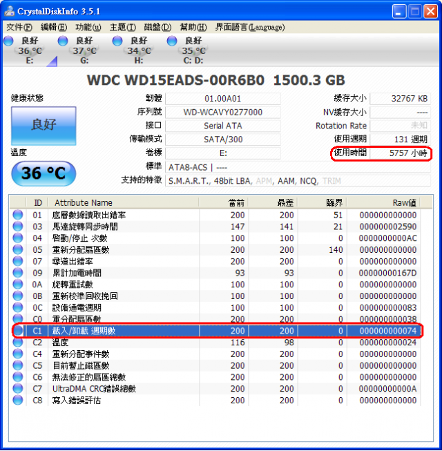This screenshot has width=442, height=451.
Task: Click the status orb for attribute C4
Action: [x=18, y=354]
